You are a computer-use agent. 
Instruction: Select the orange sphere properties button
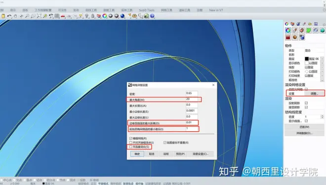(x=295, y=37)
